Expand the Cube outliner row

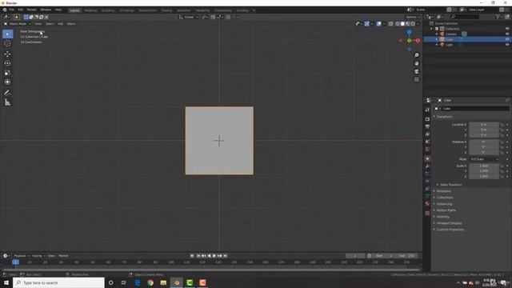(437, 39)
